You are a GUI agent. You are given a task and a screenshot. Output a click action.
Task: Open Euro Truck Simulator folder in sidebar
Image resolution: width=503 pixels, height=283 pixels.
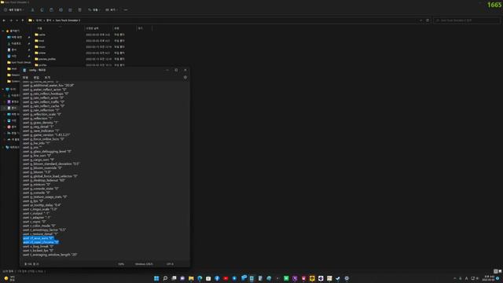[x=19, y=62]
